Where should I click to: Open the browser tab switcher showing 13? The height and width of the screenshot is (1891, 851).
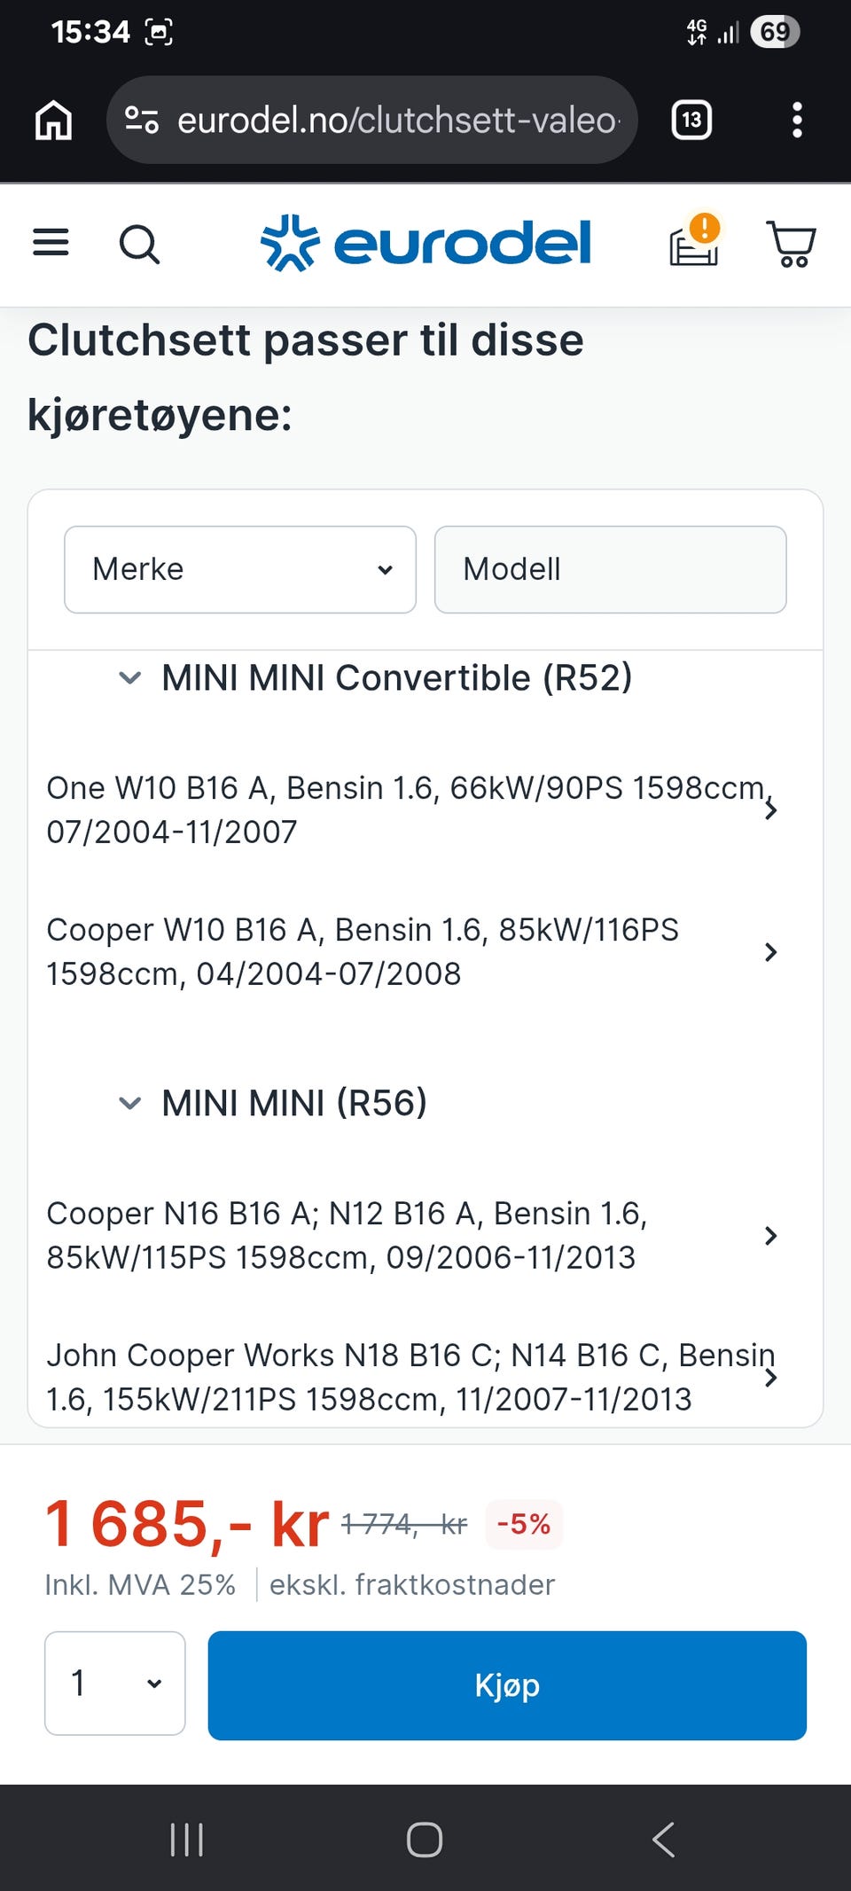click(x=691, y=120)
